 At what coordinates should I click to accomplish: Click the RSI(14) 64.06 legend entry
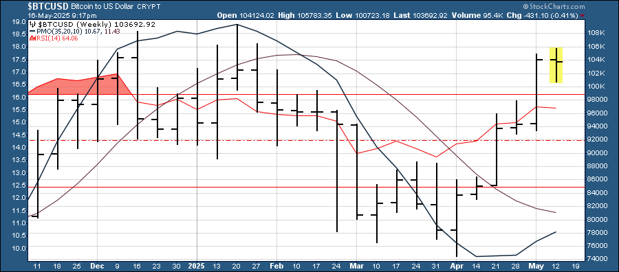(x=56, y=38)
